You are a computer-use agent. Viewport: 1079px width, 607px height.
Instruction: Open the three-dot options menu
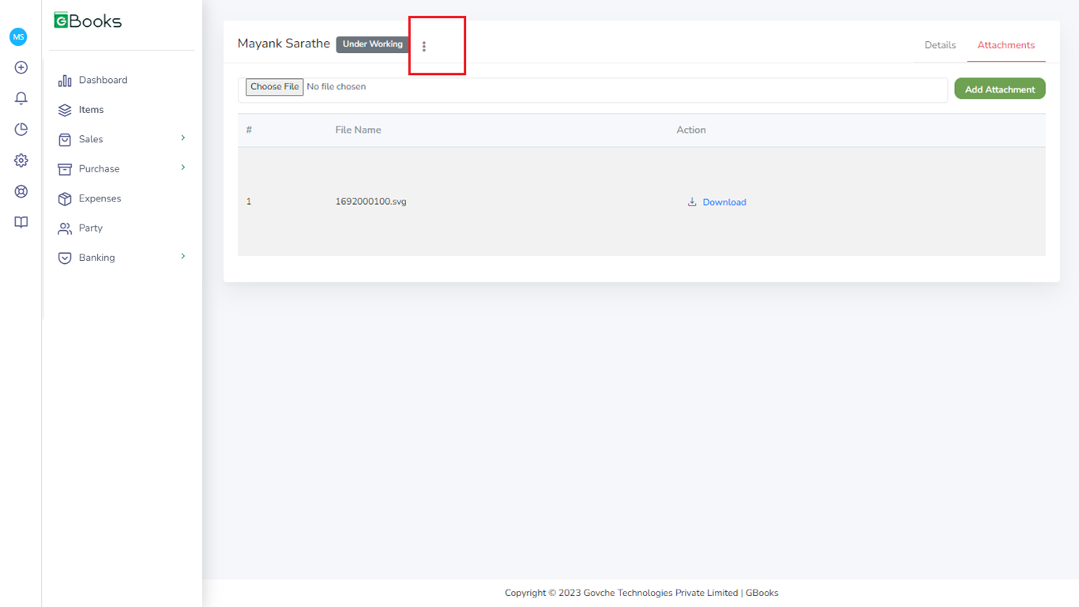click(424, 47)
